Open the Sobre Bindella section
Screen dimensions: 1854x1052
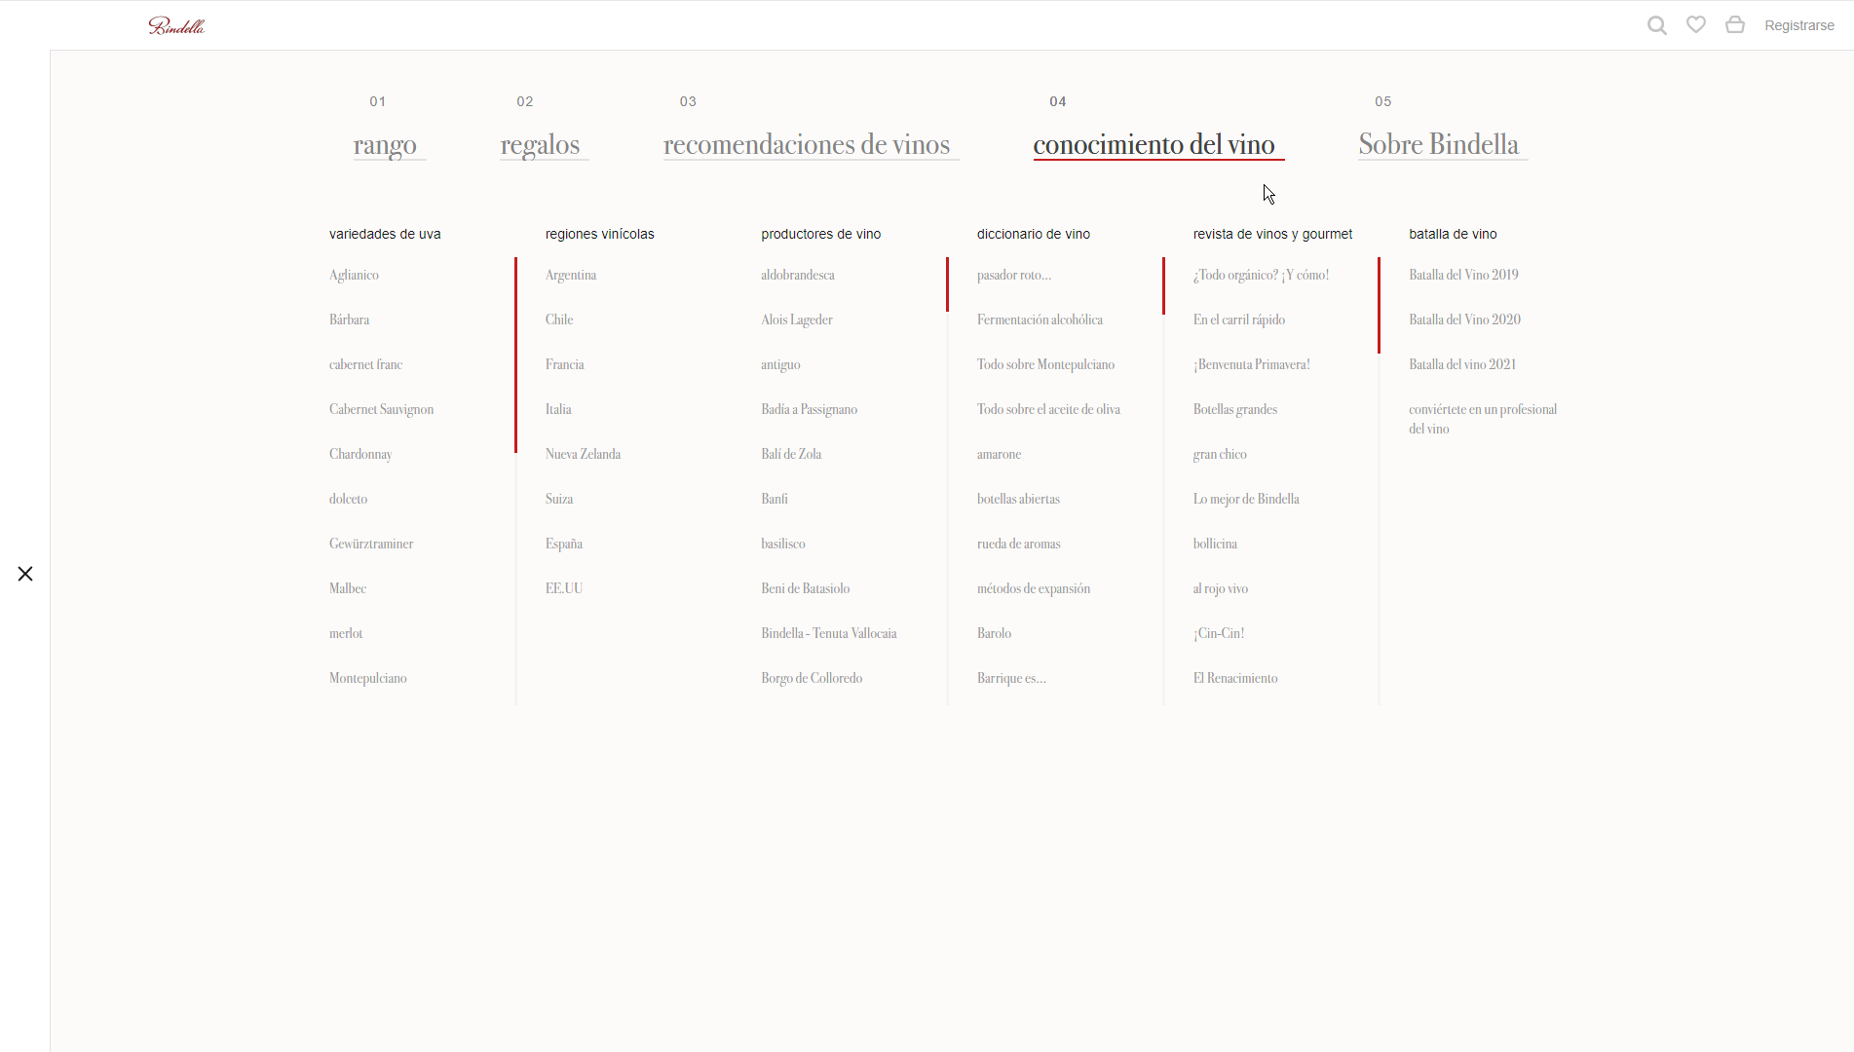tap(1438, 144)
